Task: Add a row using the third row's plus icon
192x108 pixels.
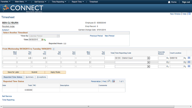Action: pos(189,66)
